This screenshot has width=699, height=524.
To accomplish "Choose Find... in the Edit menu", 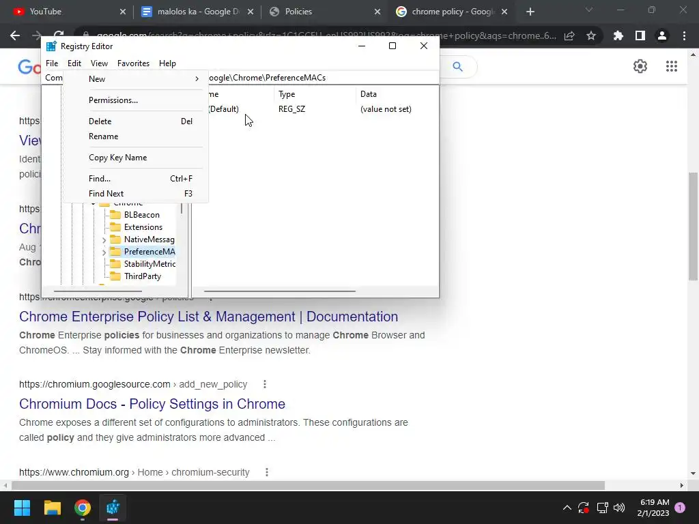I will 136,179.
